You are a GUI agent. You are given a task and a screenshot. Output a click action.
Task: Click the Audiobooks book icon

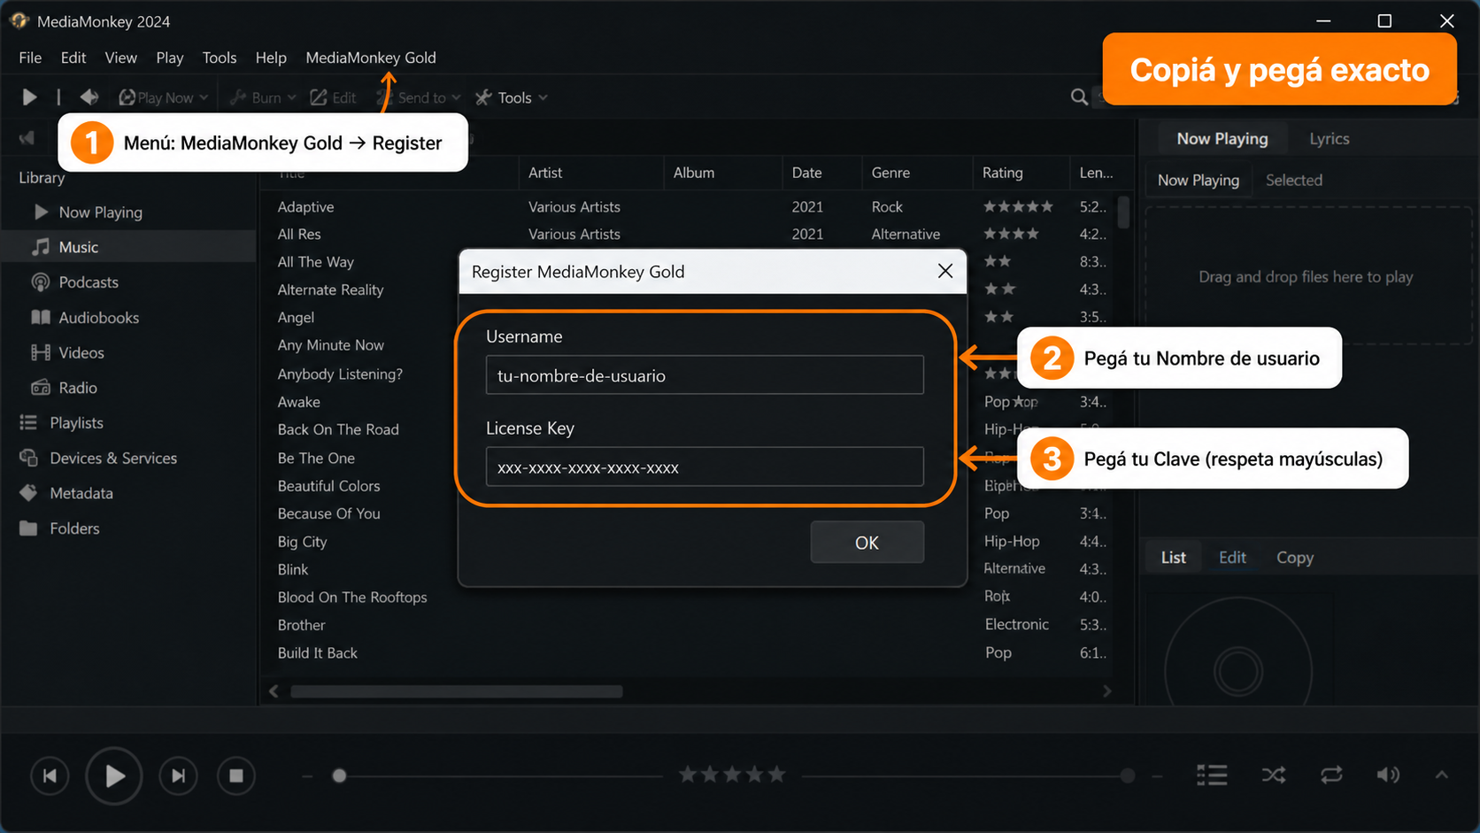pos(41,318)
